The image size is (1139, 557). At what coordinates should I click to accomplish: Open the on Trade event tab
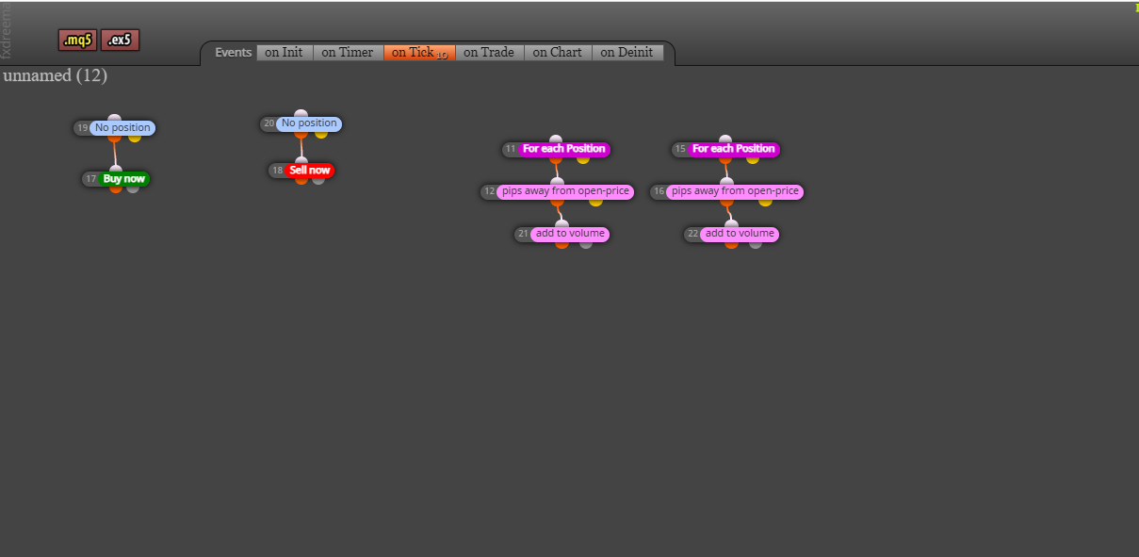pos(489,53)
